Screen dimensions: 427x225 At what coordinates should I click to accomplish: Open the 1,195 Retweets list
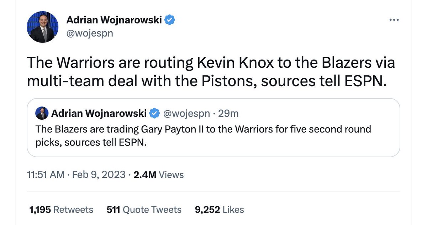click(61, 210)
